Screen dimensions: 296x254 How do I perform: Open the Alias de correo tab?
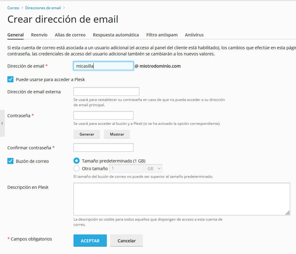pyautogui.click(x=70, y=35)
